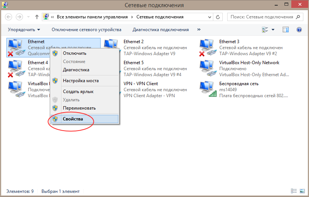Switch to large icons view in status bar
This screenshot has height=197, width=309.
click(x=302, y=191)
